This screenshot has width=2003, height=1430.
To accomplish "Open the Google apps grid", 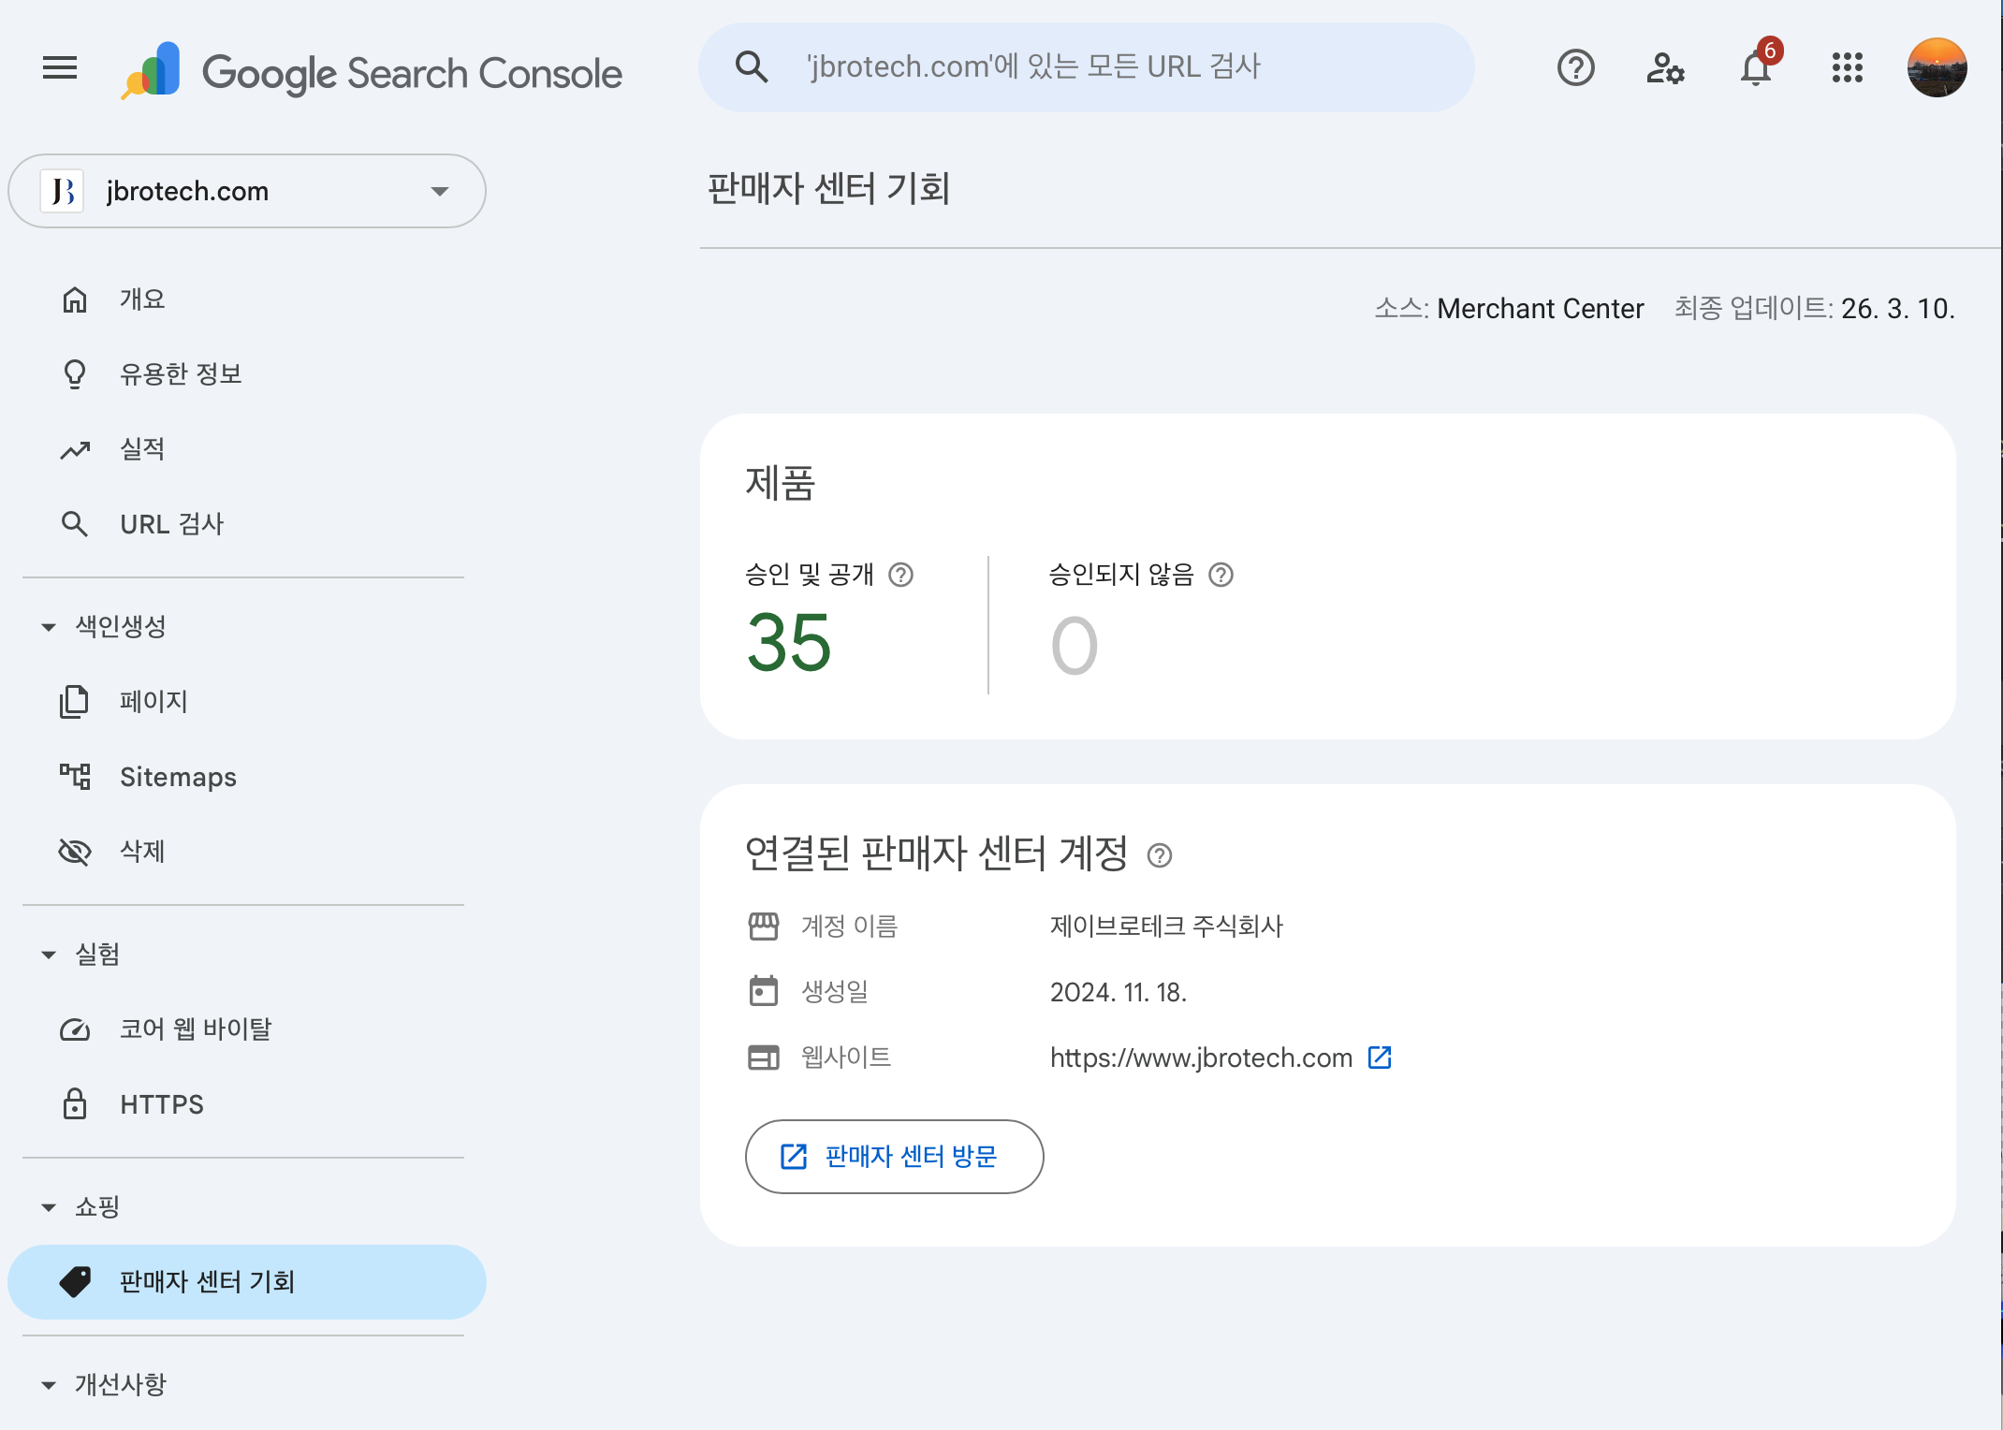I will (1848, 67).
